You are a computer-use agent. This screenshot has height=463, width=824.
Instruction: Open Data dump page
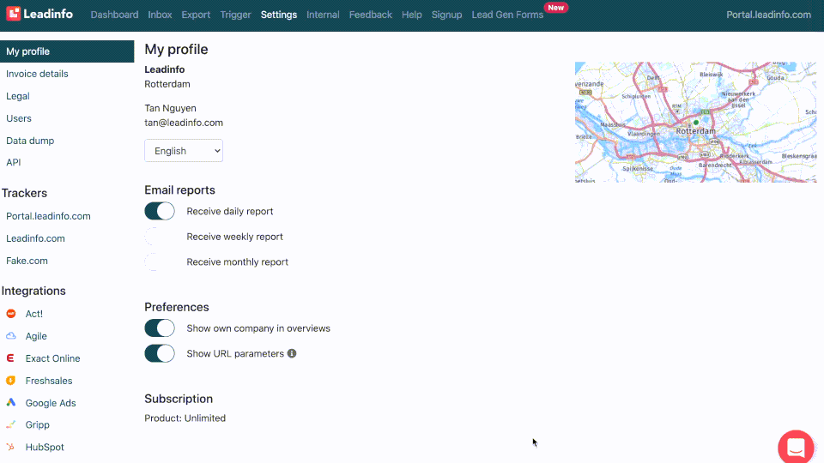tap(30, 141)
